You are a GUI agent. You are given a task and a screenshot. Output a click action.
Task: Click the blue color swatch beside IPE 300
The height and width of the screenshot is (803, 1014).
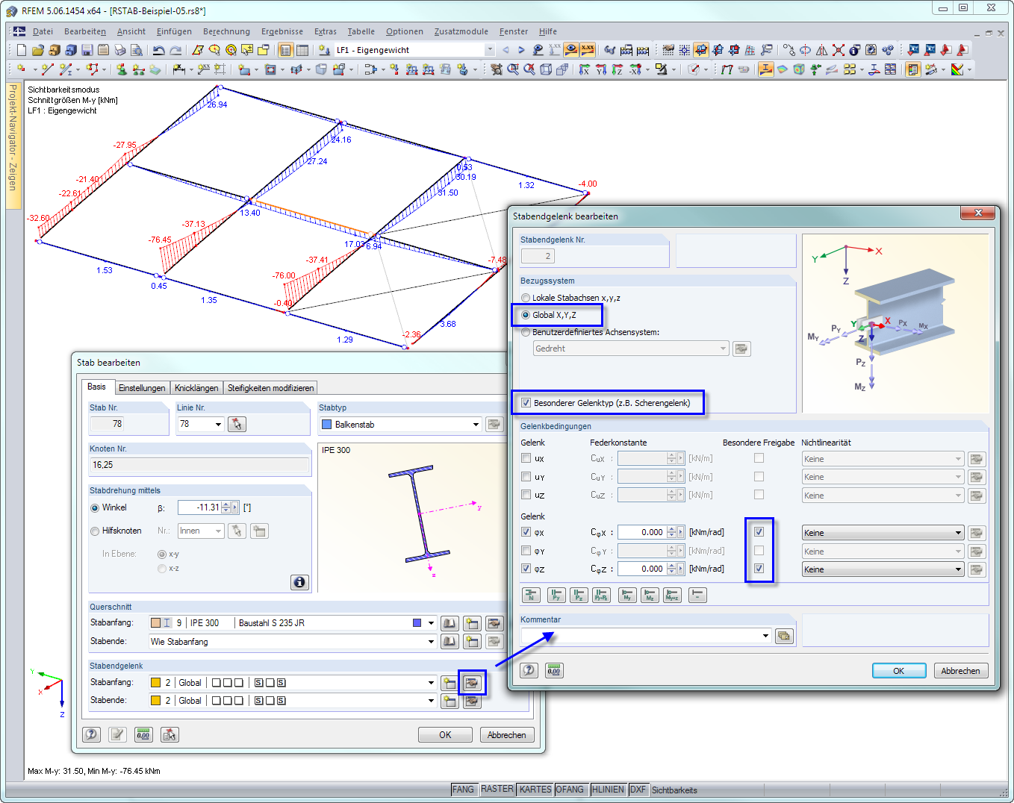(418, 622)
